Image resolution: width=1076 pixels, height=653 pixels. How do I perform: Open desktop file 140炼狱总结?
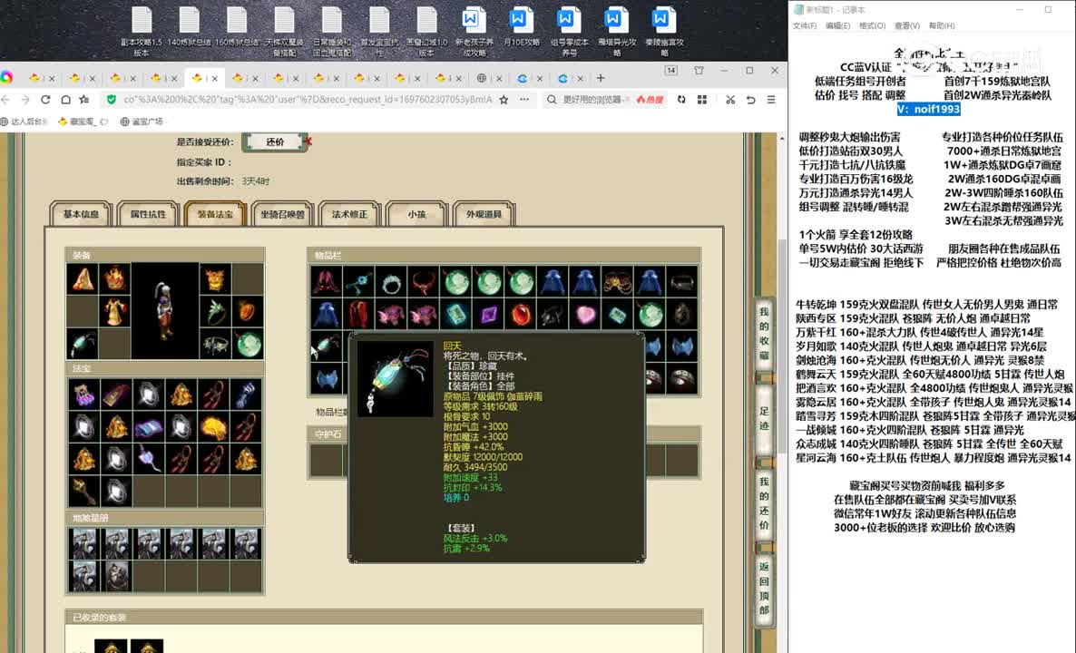point(189,27)
